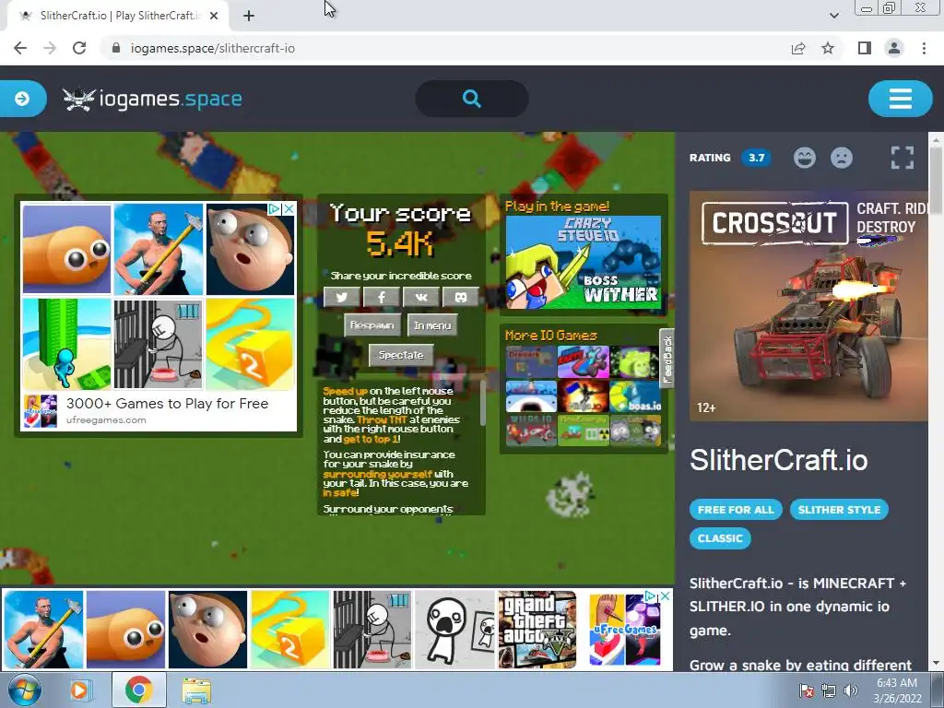
Task: Click the Chrome taskbar icon
Action: [x=138, y=690]
